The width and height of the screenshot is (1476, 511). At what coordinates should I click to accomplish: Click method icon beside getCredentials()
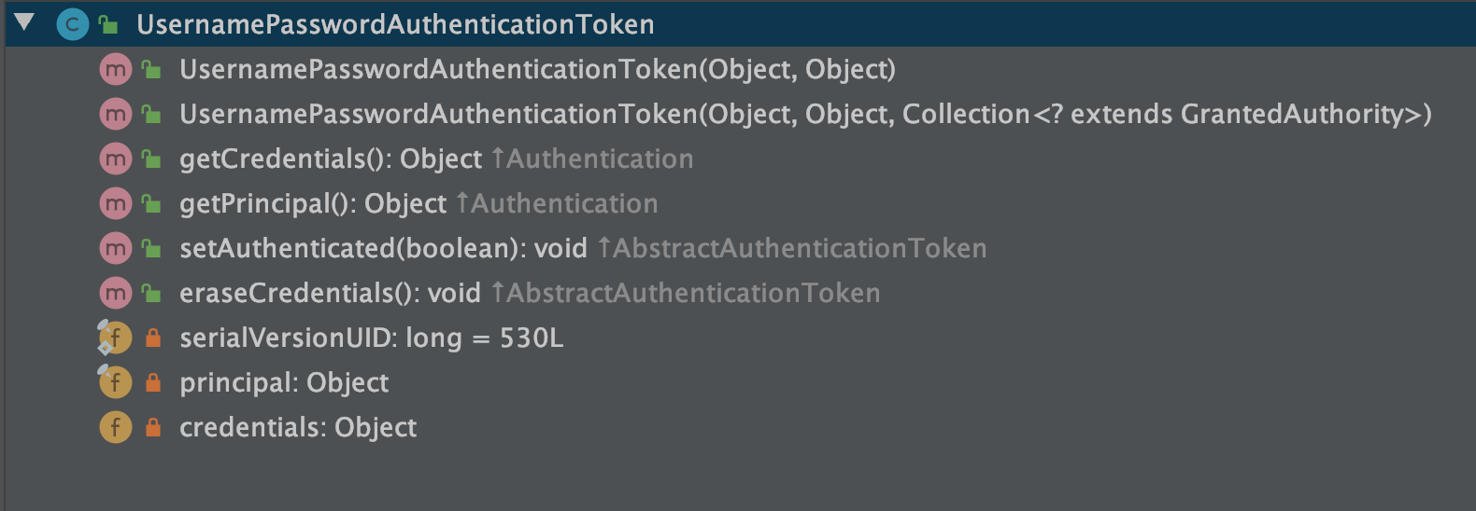115,159
